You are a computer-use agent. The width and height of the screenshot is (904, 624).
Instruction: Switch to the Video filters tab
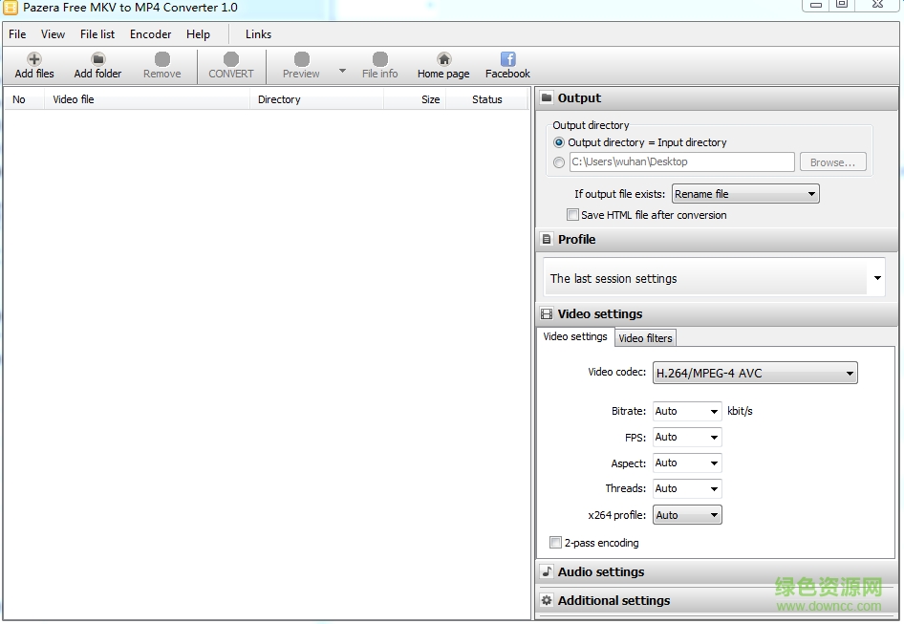645,338
